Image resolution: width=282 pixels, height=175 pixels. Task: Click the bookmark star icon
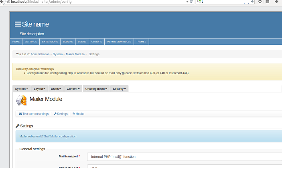tap(260, 2)
